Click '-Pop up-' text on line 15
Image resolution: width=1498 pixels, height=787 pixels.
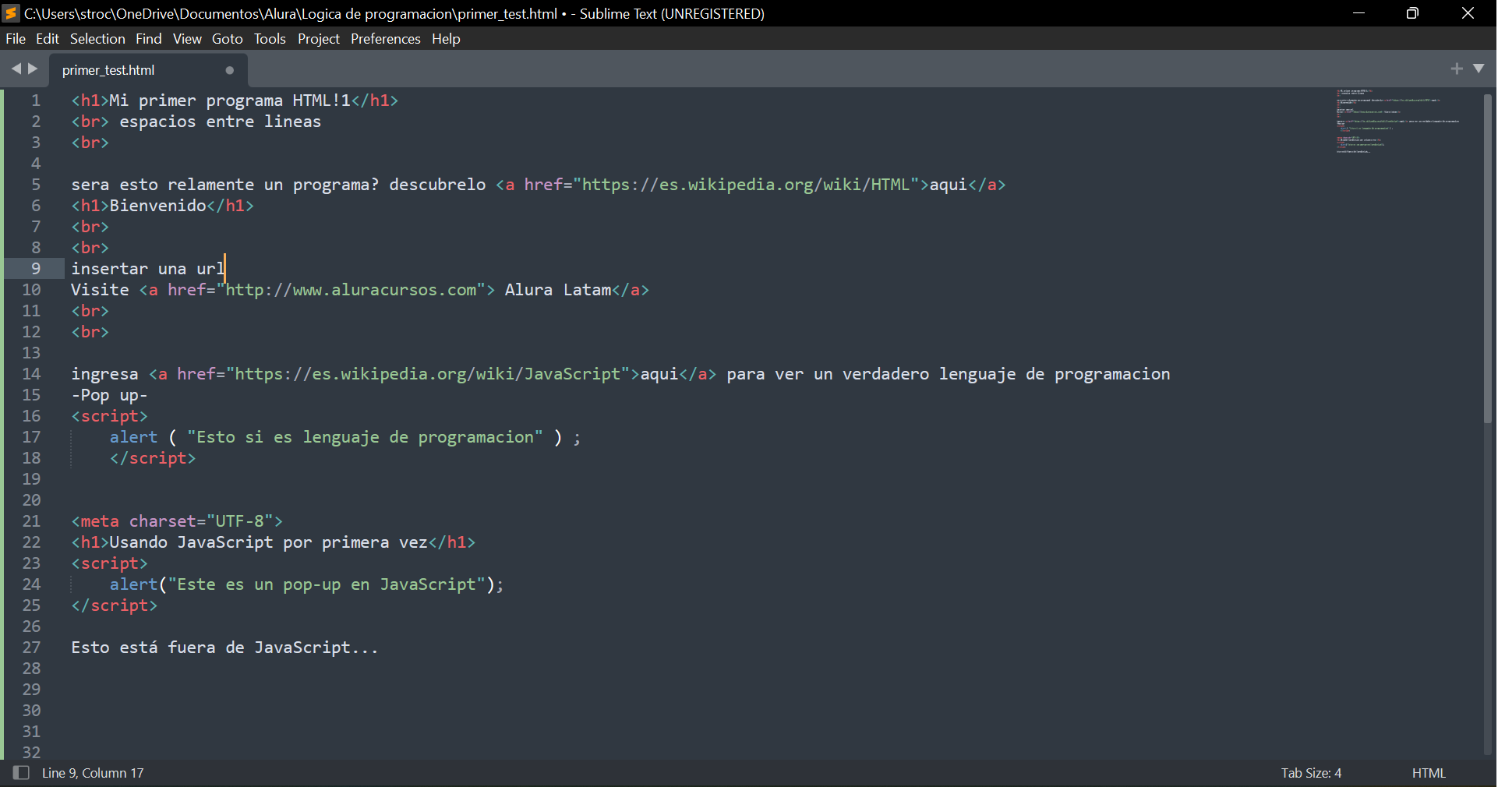click(x=109, y=395)
